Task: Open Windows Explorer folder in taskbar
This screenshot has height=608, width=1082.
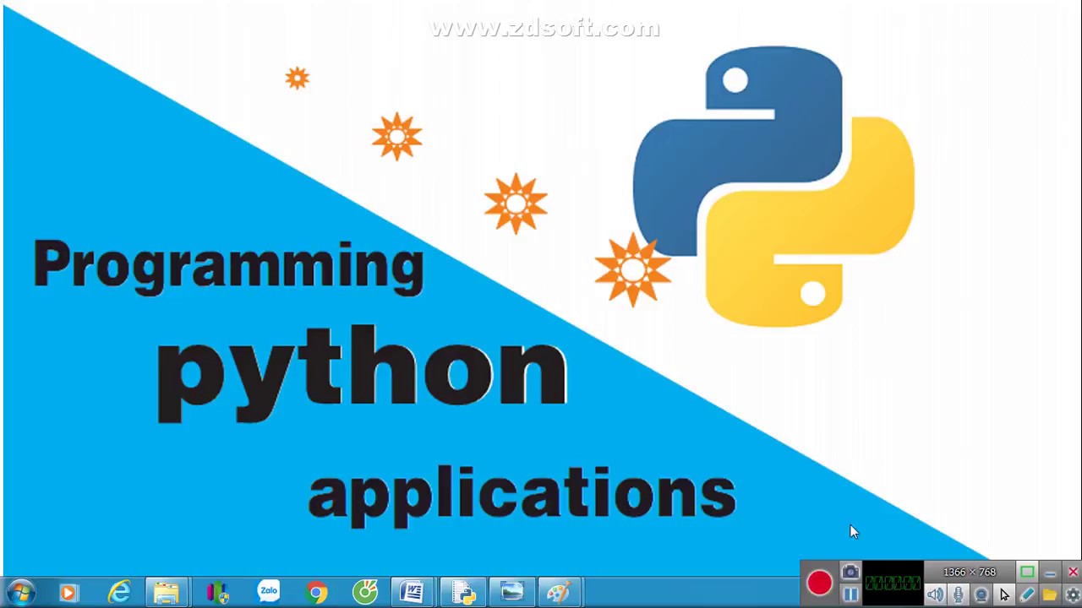Action: 167,593
